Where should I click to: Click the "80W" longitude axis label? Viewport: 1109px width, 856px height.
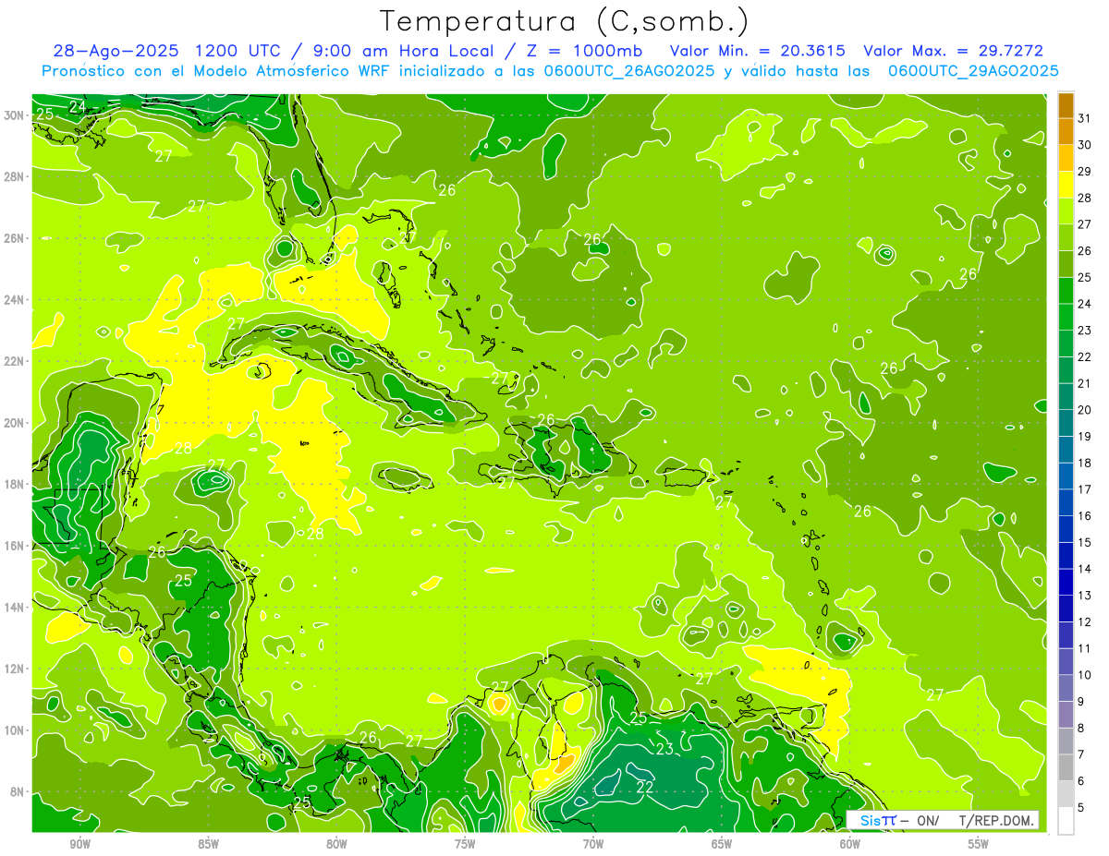336,844
